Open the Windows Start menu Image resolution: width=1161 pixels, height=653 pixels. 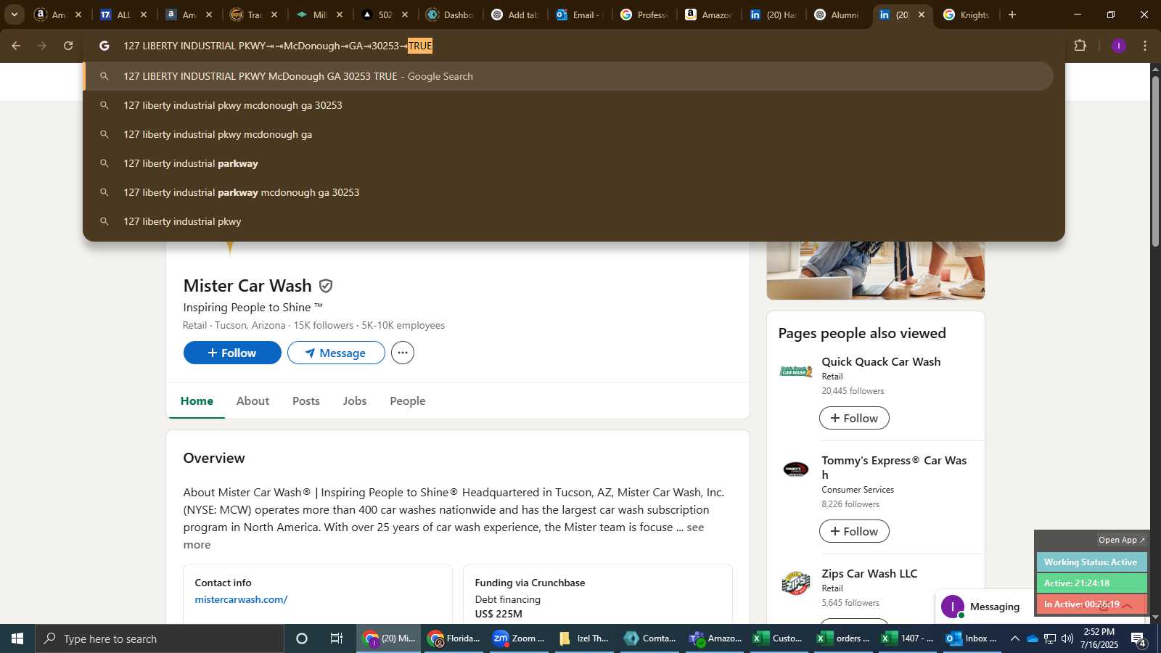coord(17,638)
